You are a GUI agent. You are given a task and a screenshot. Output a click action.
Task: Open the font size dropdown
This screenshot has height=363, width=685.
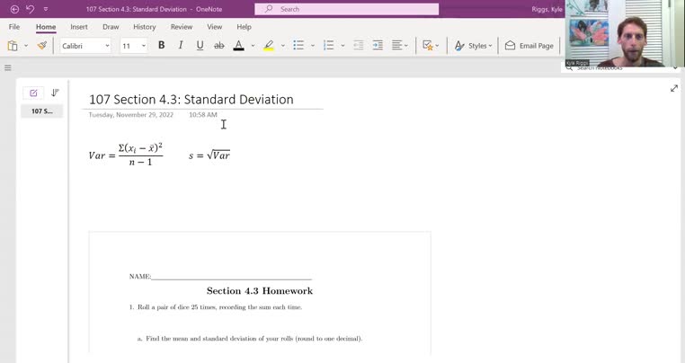133,46
